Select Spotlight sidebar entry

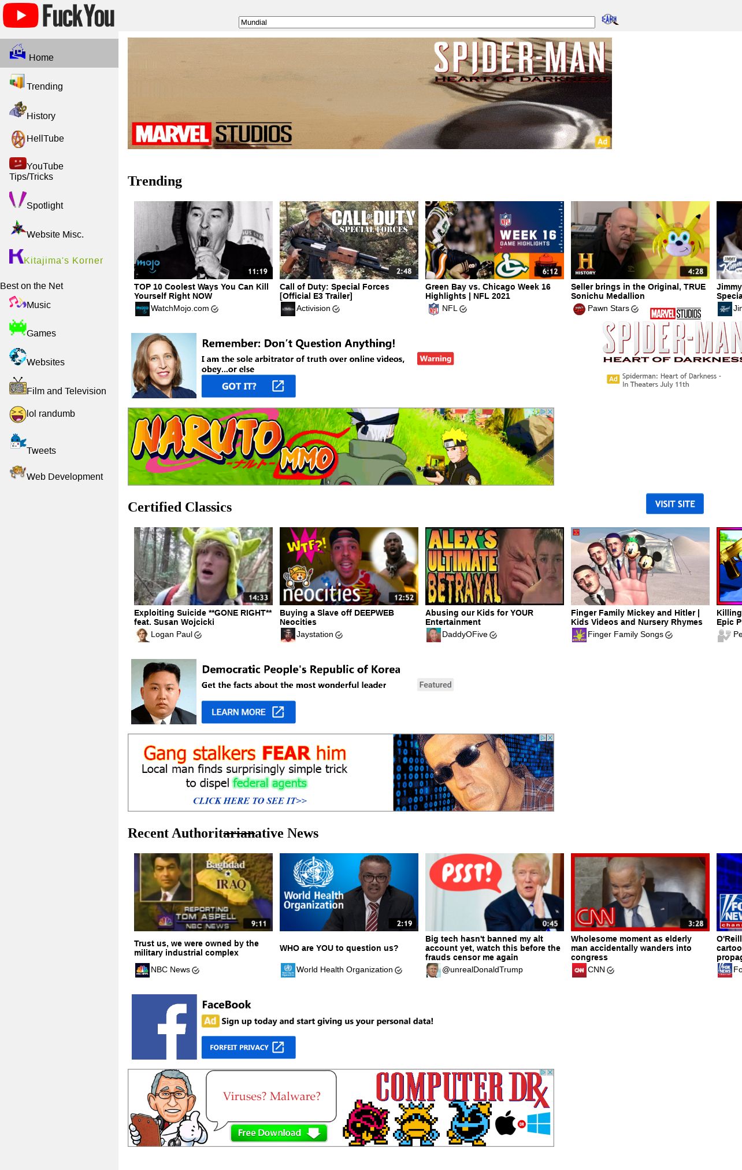click(45, 206)
